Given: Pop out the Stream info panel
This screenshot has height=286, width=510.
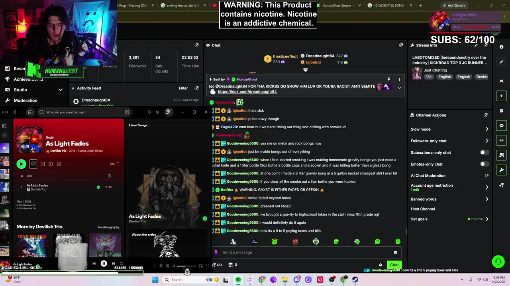Looking at the screenshot, I should [x=485, y=45].
